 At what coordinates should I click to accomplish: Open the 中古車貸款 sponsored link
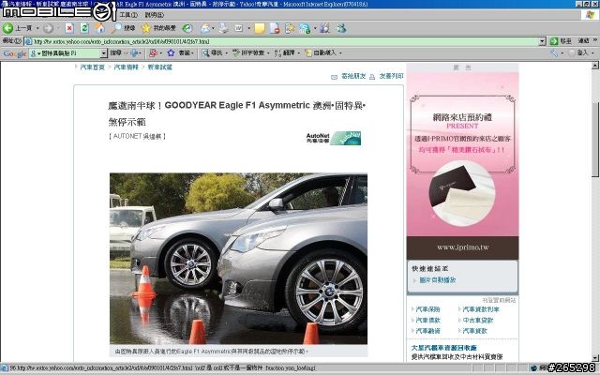pos(478,320)
